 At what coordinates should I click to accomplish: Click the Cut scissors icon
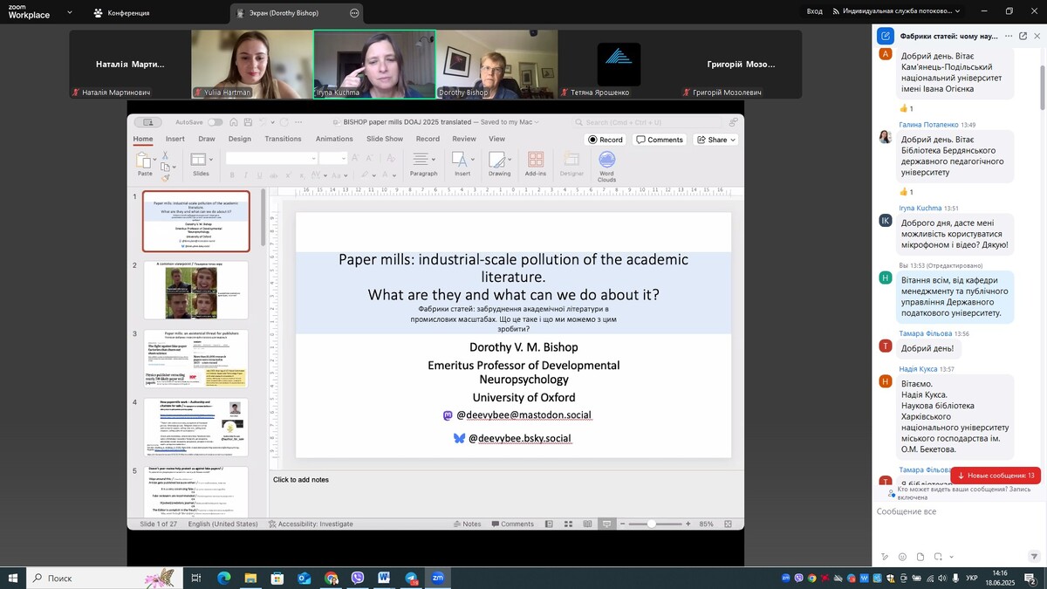pos(165,155)
